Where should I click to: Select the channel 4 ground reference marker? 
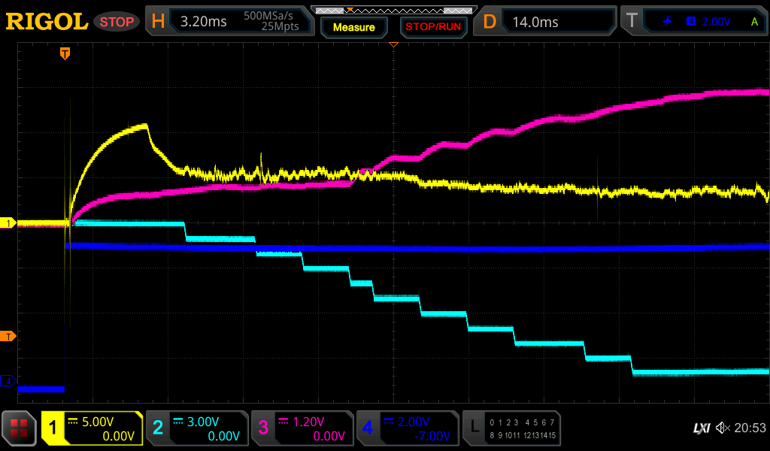(9, 381)
